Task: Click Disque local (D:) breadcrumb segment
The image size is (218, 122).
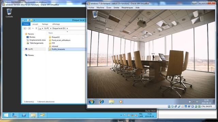Action: (59, 28)
